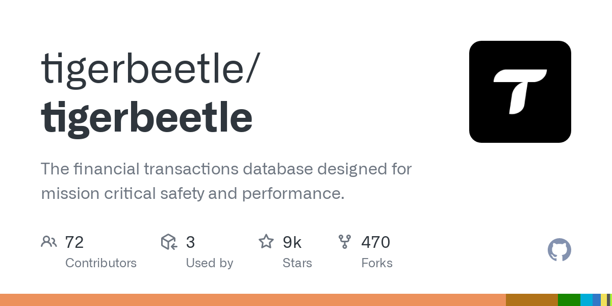Open the bold tigerbeetle repository name

[x=147, y=118]
